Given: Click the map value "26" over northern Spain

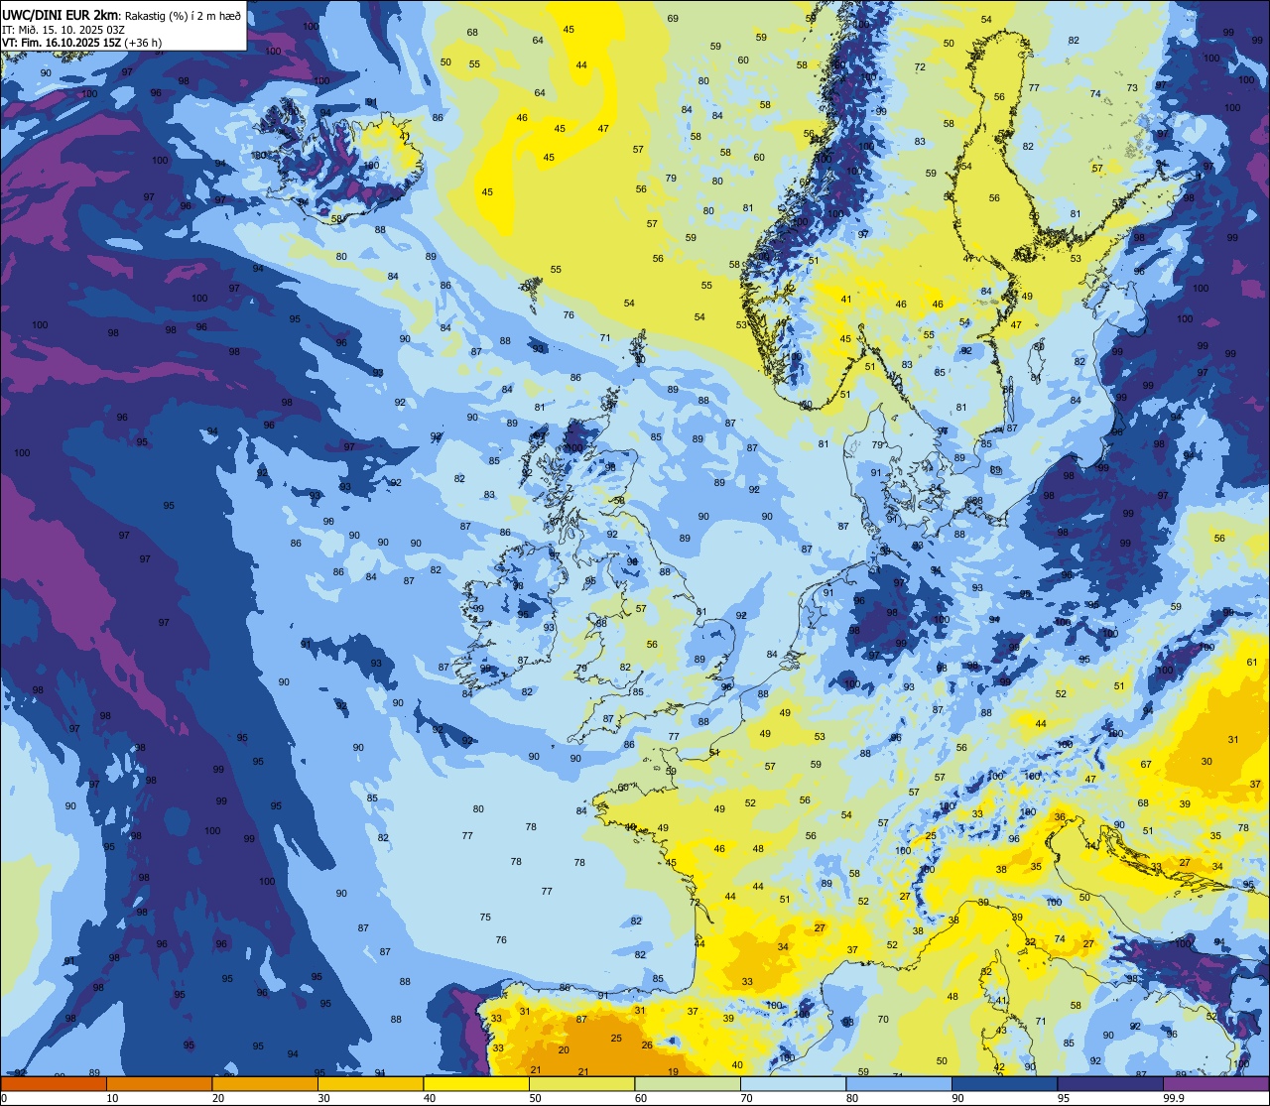Looking at the screenshot, I should pos(647,1045).
